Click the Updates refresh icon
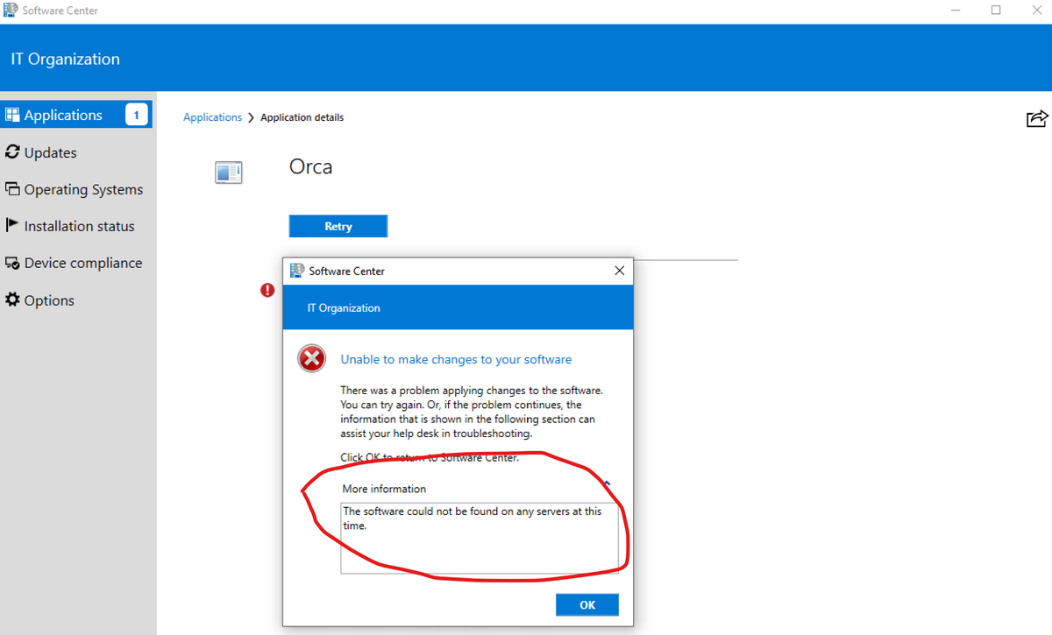The image size is (1052, 635). (x=12, y=152)
